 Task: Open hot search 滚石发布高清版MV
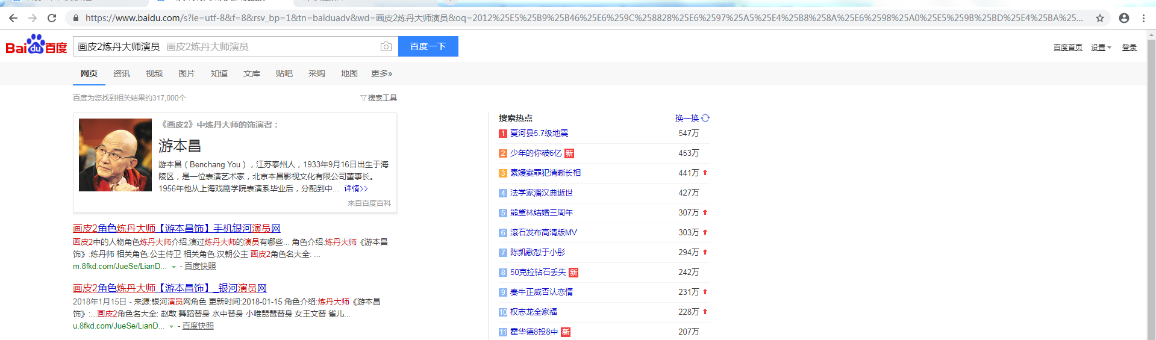543,233
